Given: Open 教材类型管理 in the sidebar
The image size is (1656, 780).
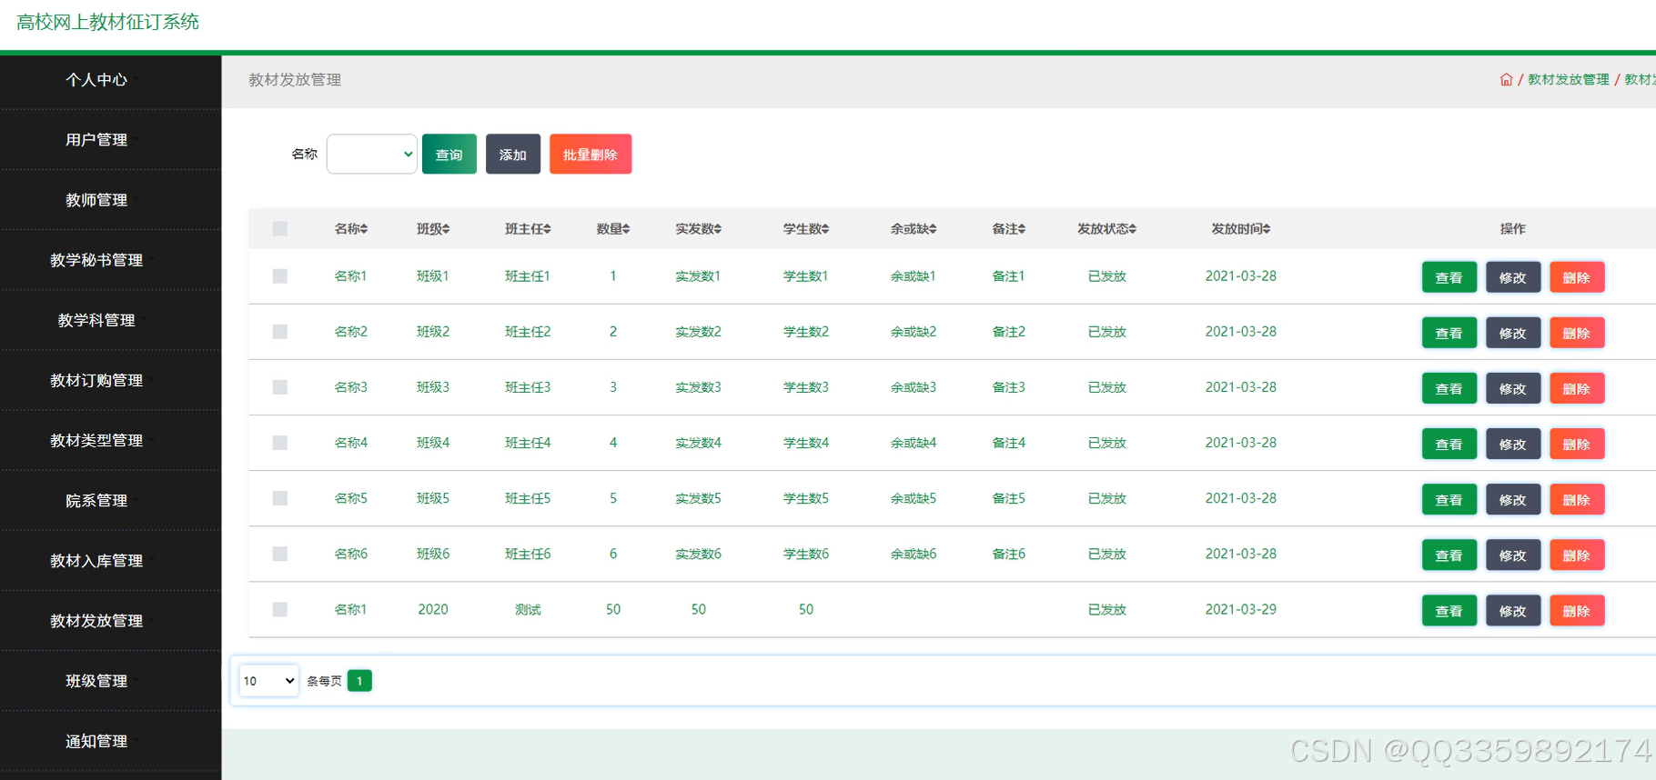Looking at the screenshot, I should click(96, 440).
